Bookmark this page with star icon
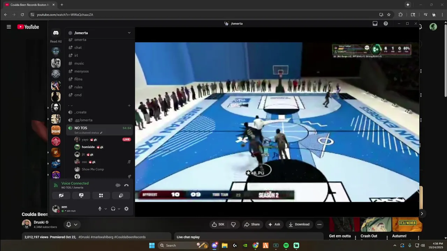447x251 pixels. tap(389, 15)
